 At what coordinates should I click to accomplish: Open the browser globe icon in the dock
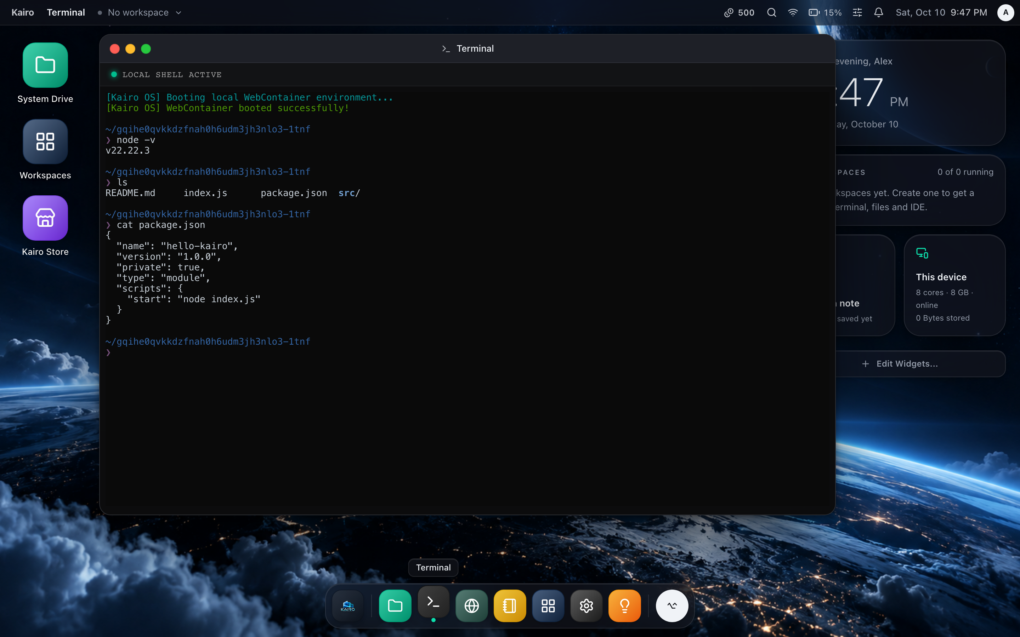(472, 606)
